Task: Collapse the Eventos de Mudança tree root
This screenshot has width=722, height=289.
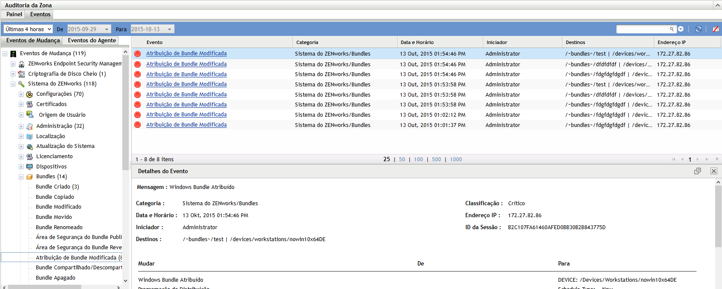Action: (x=5, y=54)
